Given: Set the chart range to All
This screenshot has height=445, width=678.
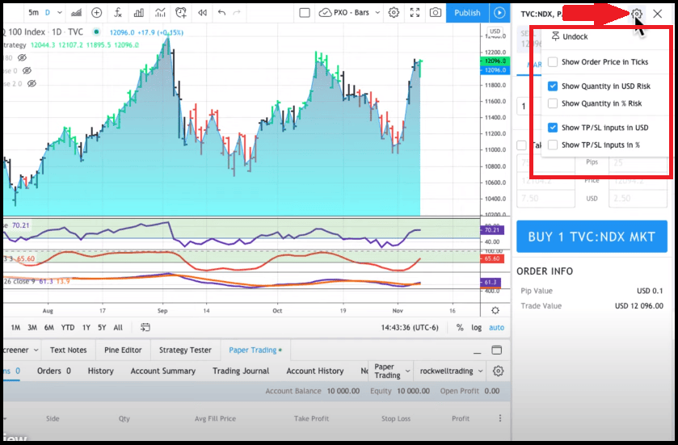Looking at the screenshot, I should click(x=118, y=327).
